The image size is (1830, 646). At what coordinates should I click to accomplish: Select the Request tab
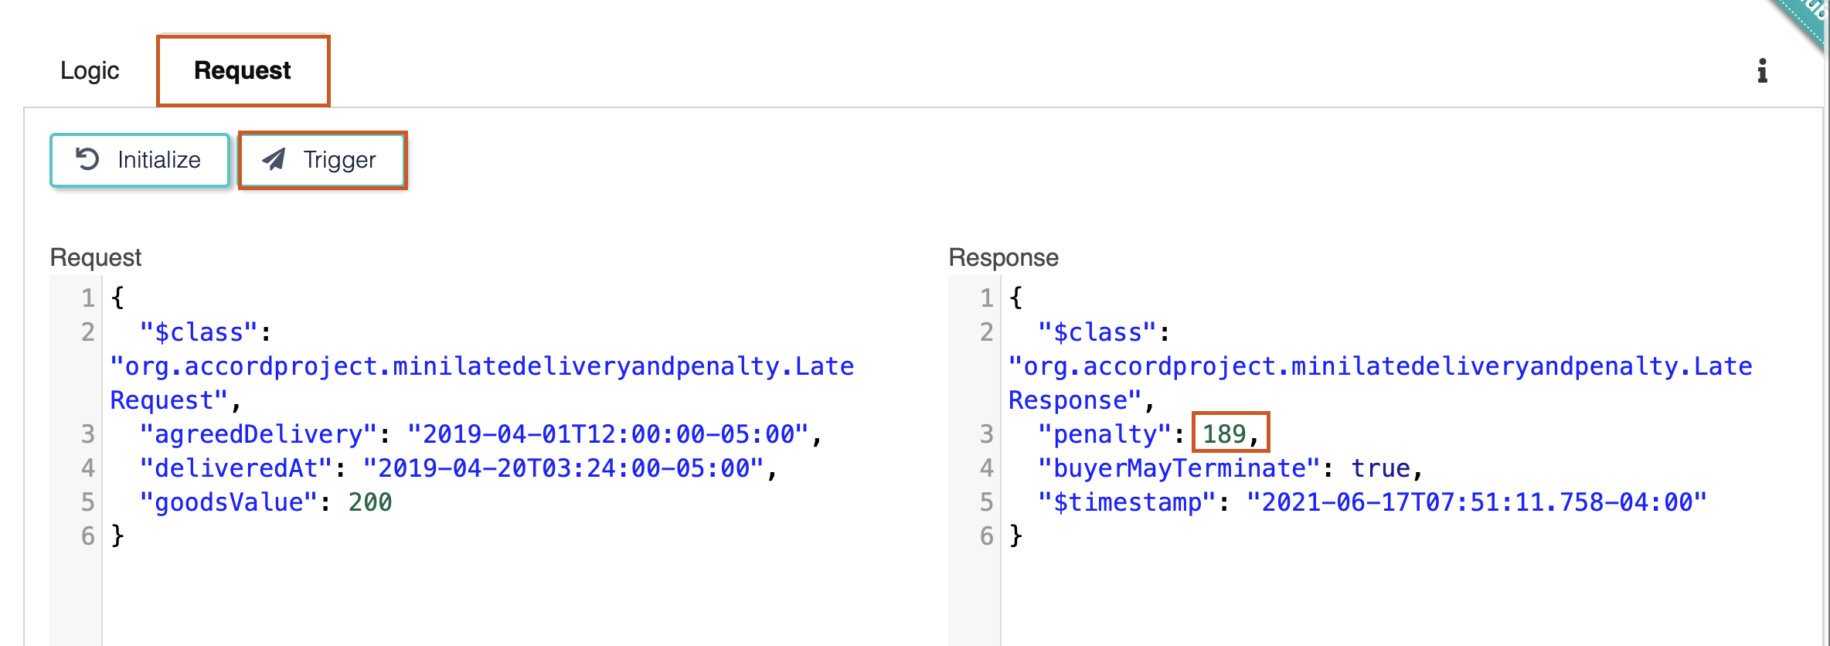[x=243, y=71]
